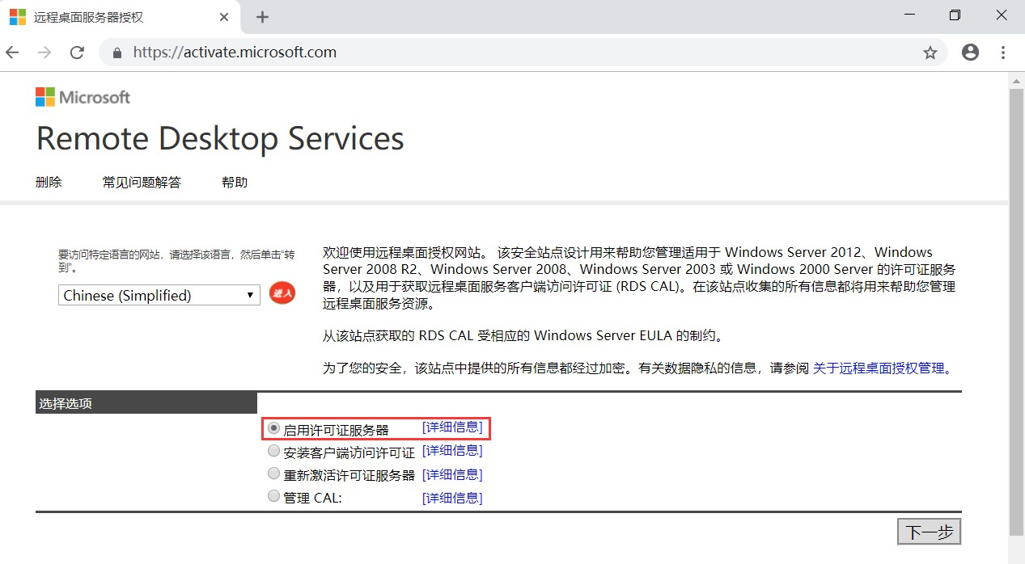Open 详细信息 link for 安装客户端访问许可证

coord(452,450)
